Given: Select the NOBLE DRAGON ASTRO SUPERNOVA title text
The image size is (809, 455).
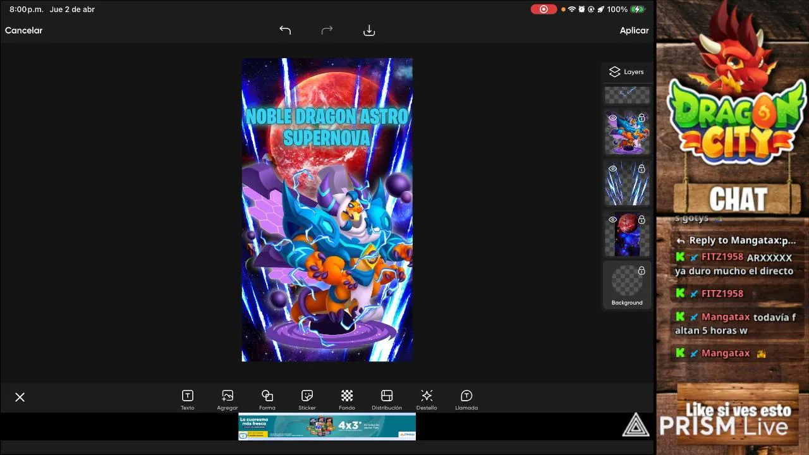Looking at the screenshot, I should 327,127.
